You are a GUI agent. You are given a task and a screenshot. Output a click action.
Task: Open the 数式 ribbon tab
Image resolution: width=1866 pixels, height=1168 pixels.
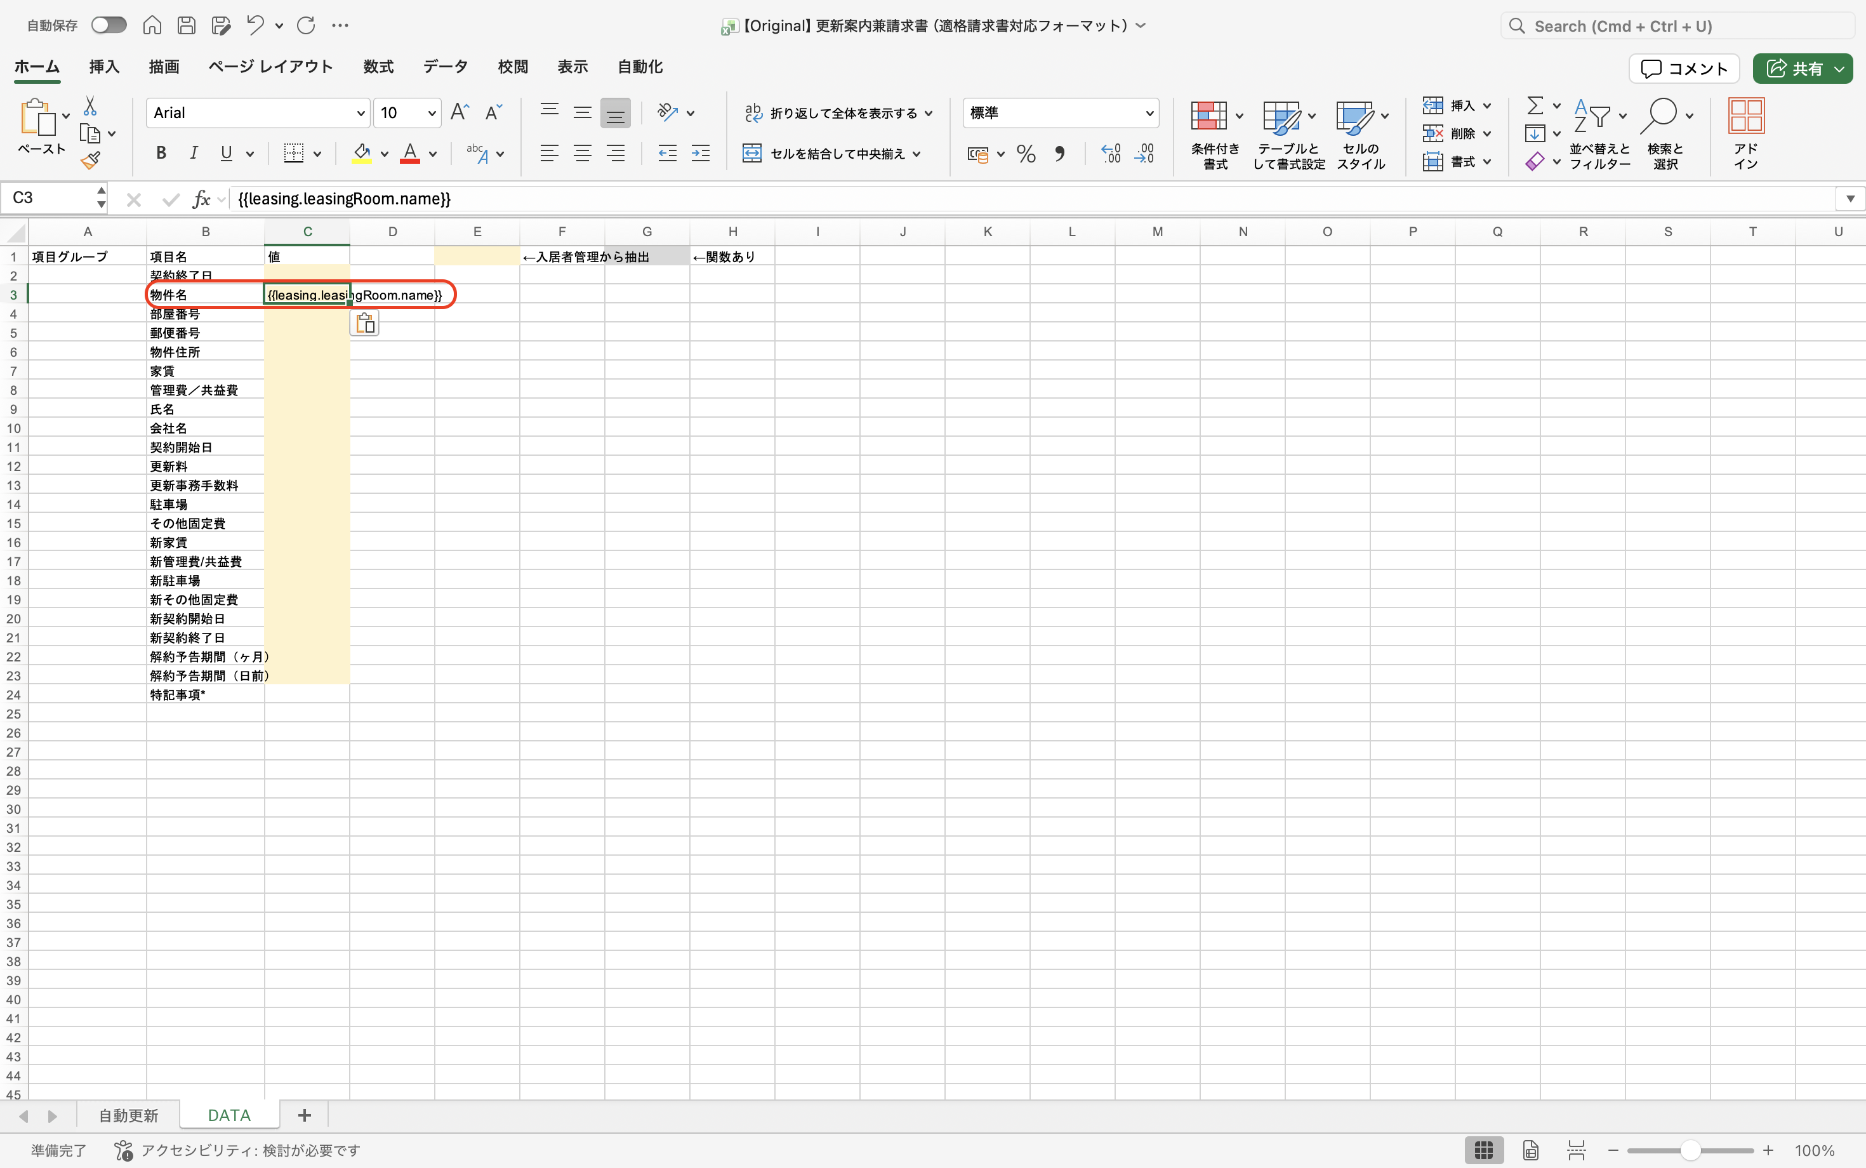(x=378, y=67)
